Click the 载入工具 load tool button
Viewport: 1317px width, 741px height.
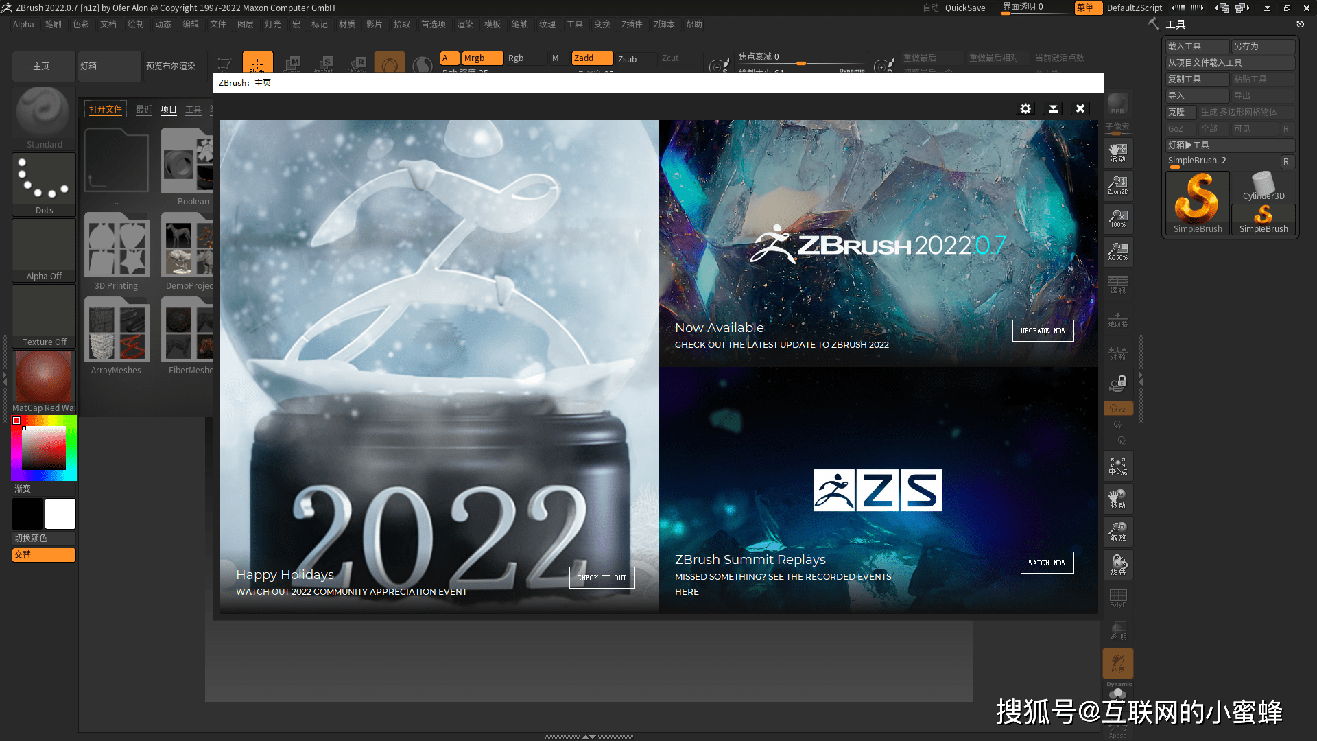(x=1197, y=46)
